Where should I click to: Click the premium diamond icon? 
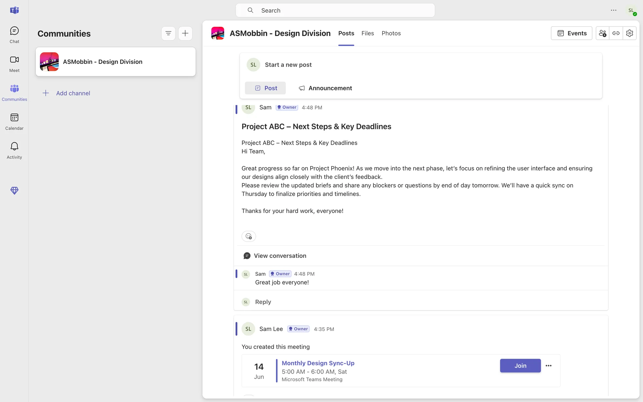click(x=14, y=191)
